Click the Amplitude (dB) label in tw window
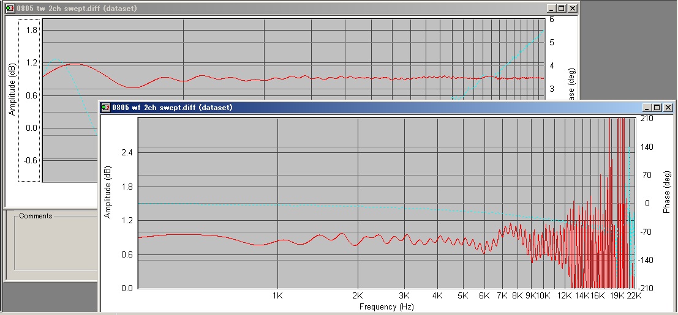 12,89
